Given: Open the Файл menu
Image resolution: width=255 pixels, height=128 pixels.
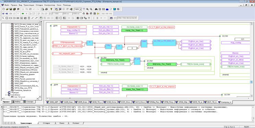Looking at the screenshot, I should coord(7,5).
